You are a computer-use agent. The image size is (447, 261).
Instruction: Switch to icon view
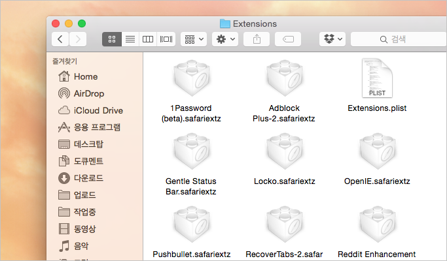(x=112, y=39)
